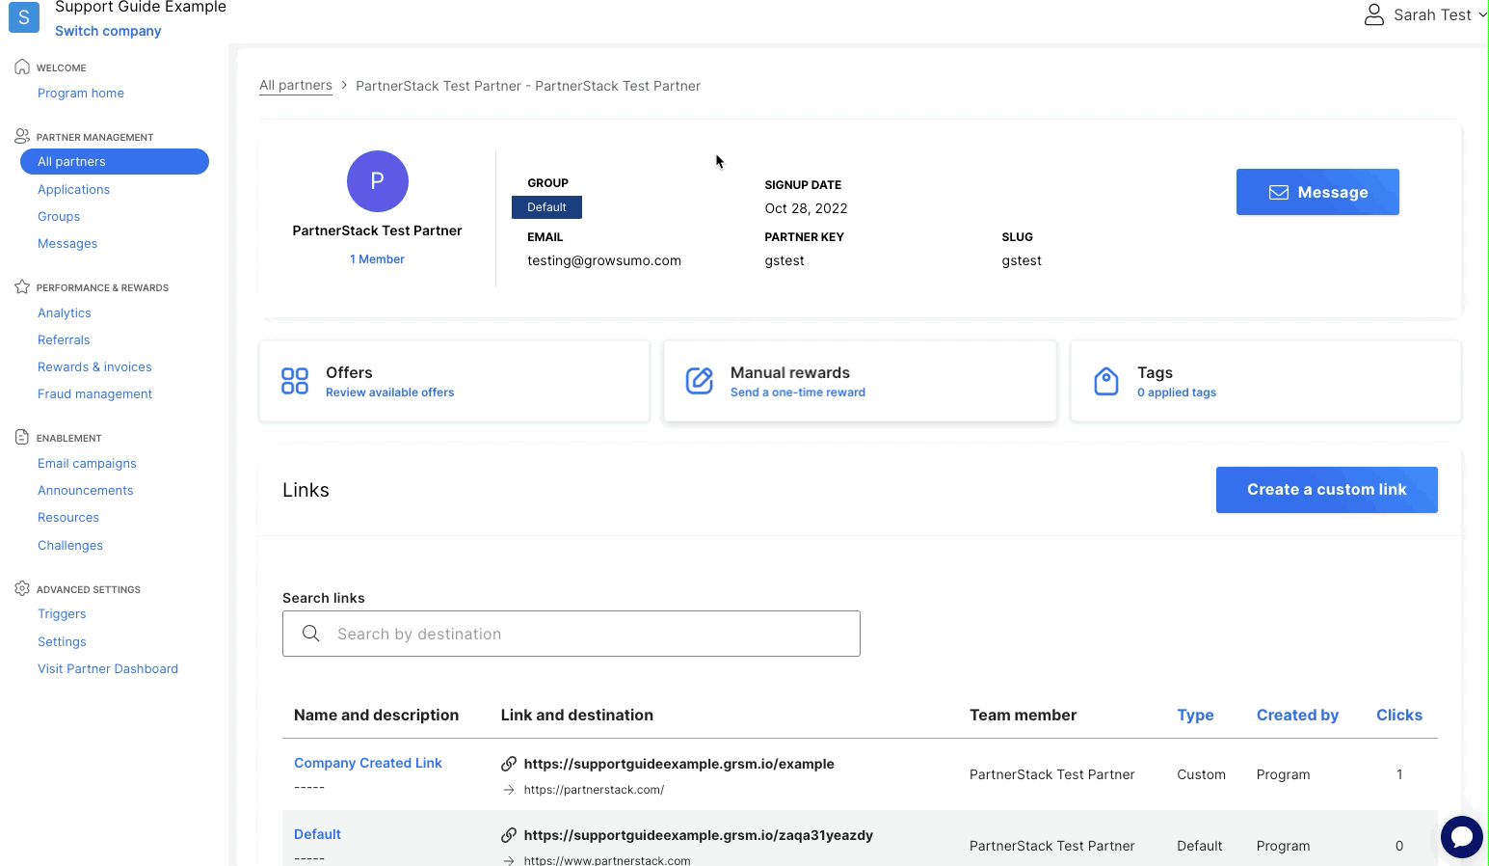Click Visit Partner Dashboard link

pos(108,669)
